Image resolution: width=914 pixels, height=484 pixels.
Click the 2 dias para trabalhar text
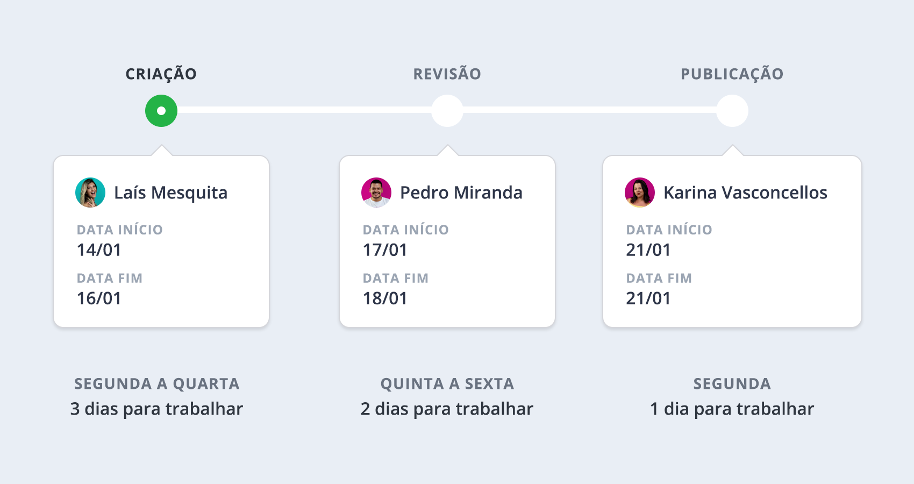tap(447, 409)
